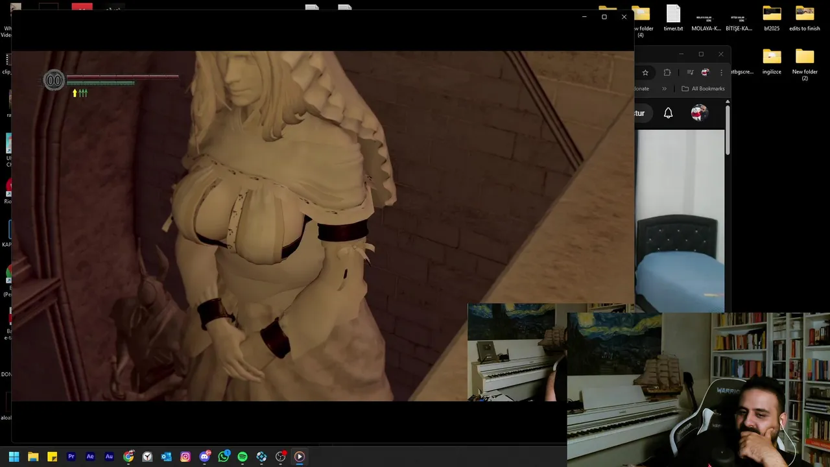
Task: Open Chrome media controls icon
Action: tap(690, 73)
